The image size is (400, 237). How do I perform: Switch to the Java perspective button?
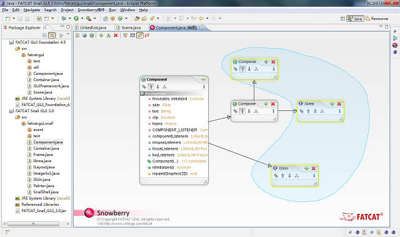point(355,19)
